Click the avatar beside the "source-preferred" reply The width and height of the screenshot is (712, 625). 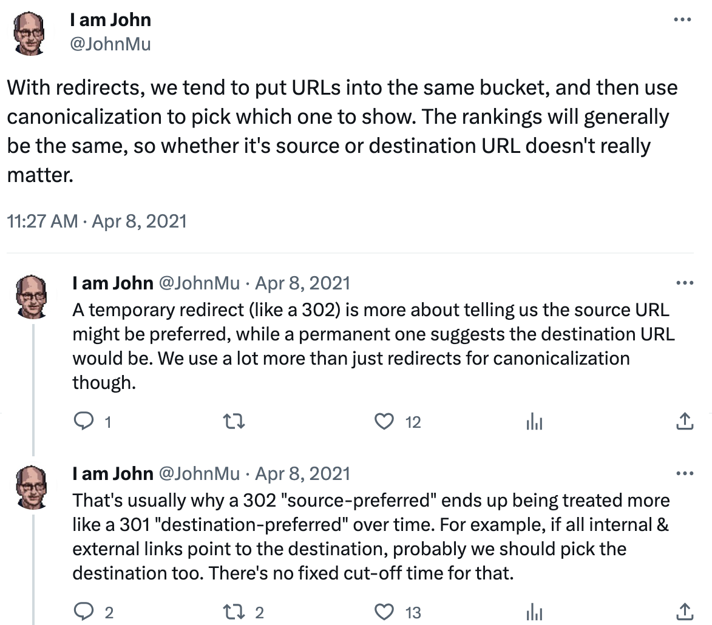pyautogui.click(x=31, y=485)
